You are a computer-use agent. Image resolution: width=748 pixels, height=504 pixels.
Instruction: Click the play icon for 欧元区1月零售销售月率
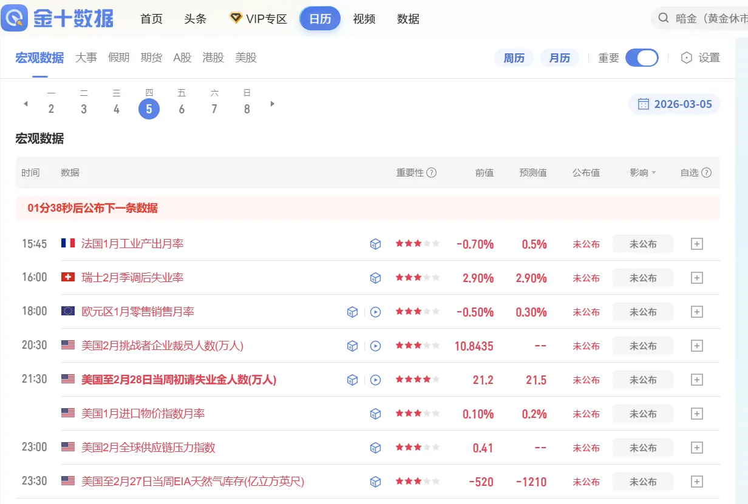coord(376,312)
